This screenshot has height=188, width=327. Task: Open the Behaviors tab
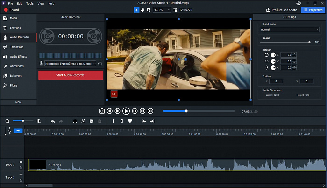coord(19,76)
